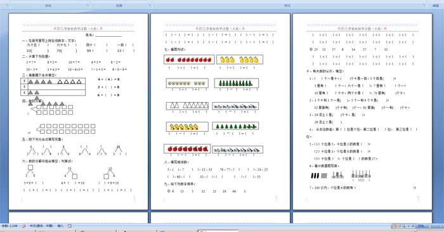The height and width of the screenshot is (232, 444).
Task: Click the zoom percentage level button
Action: tap(421, 226)
